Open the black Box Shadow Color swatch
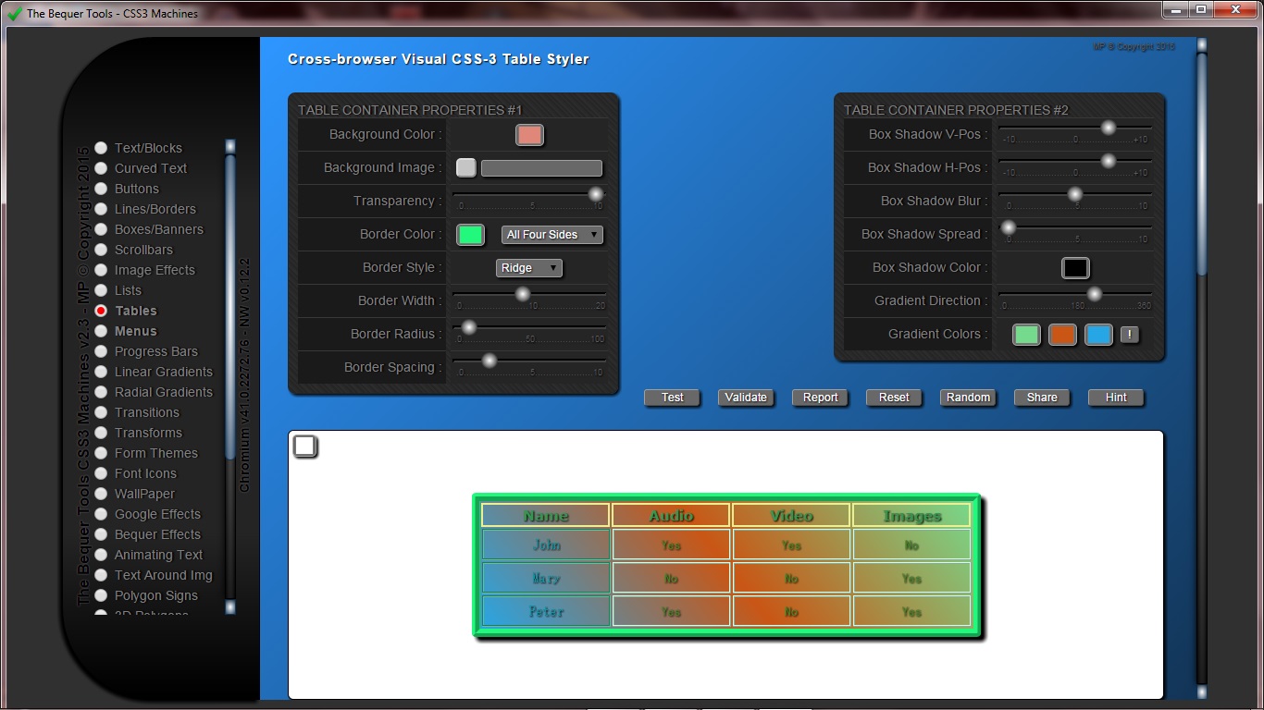 1075,268
